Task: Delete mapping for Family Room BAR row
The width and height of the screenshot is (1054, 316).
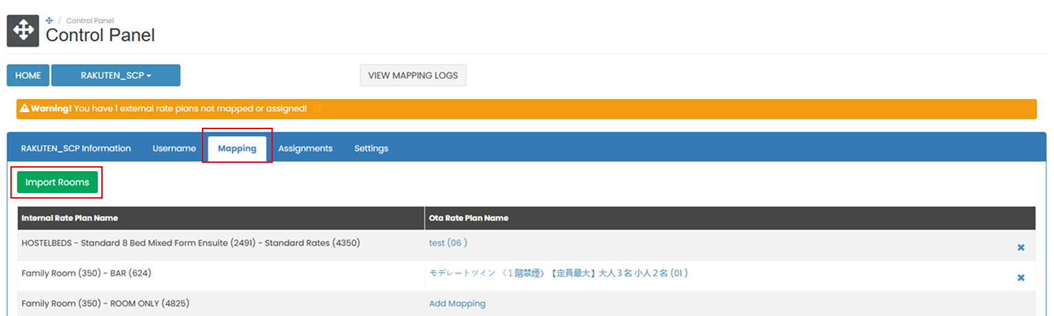Action: (x=1021, y=278)
